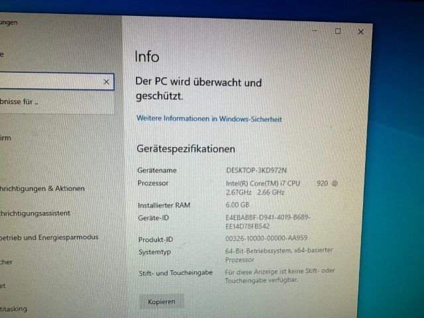This screenshot has width=424, height=318.
Task: Close the settings window
Action: pos(360,32)
